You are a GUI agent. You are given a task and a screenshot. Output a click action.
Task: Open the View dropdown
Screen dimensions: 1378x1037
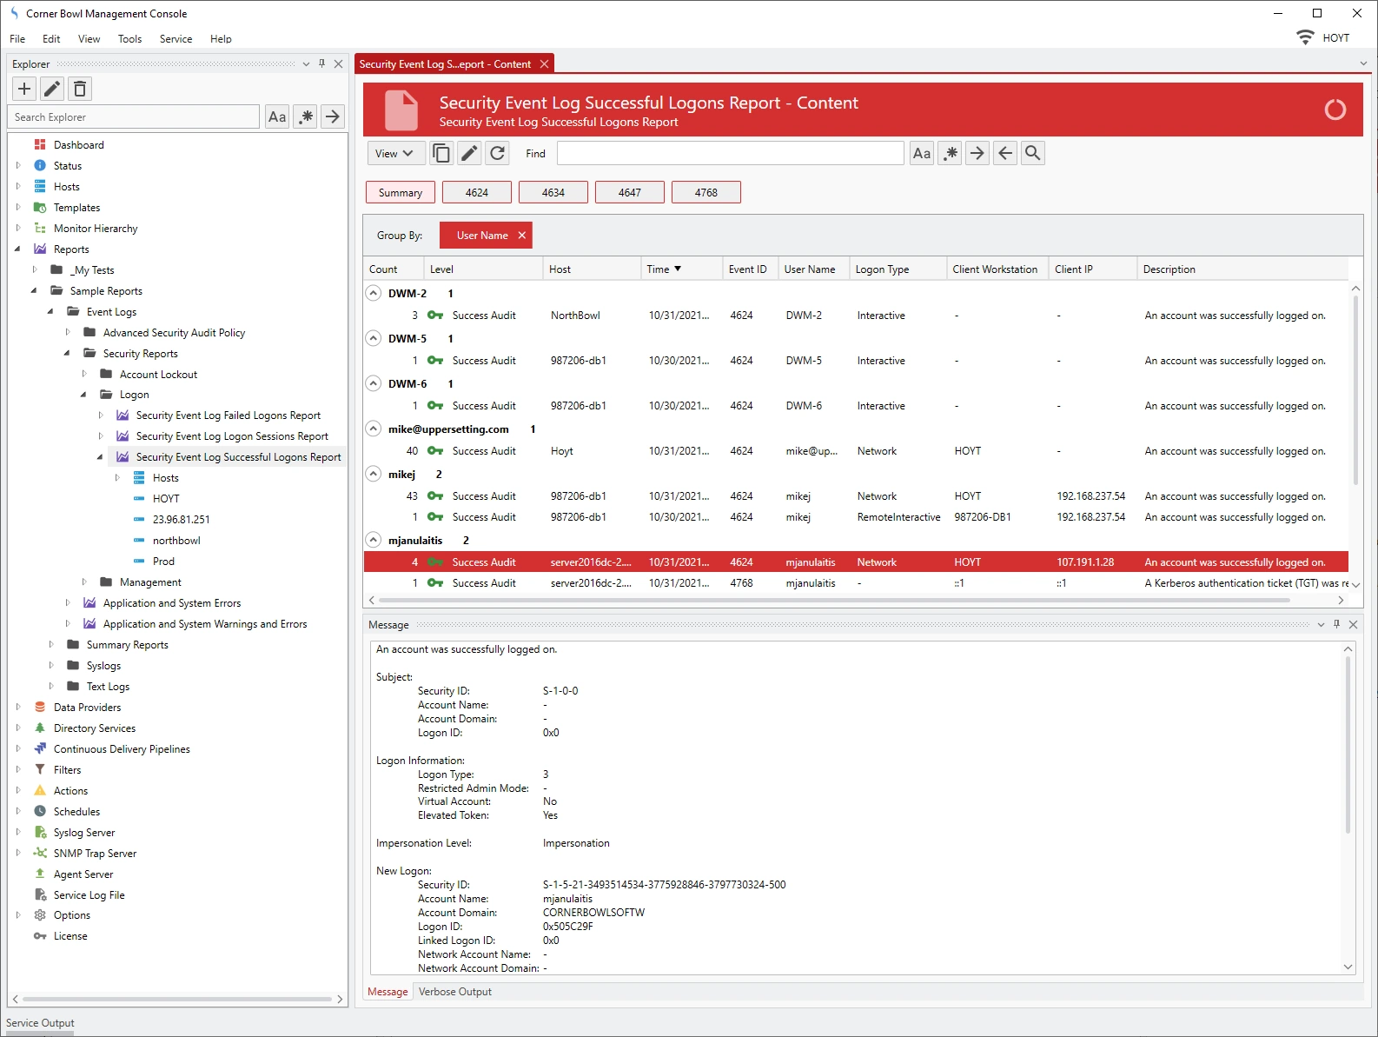point(395,154)
